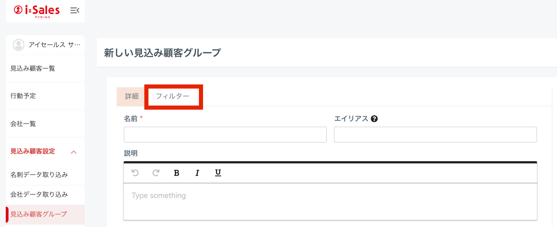Select 見込み顧客グループ in the sidebar
Image resolution: width=557 pixels, height=227 pixels.
pos(39,214)
